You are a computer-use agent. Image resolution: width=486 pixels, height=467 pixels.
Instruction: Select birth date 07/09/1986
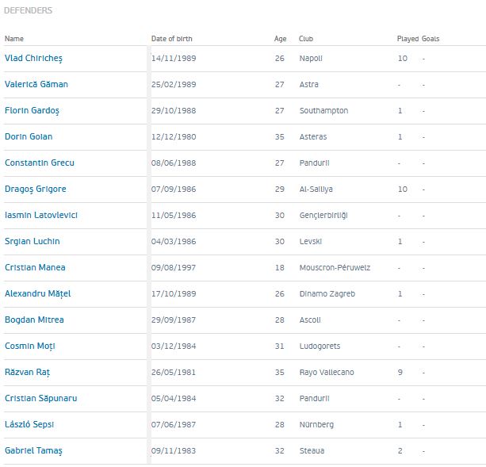point(174,189)
